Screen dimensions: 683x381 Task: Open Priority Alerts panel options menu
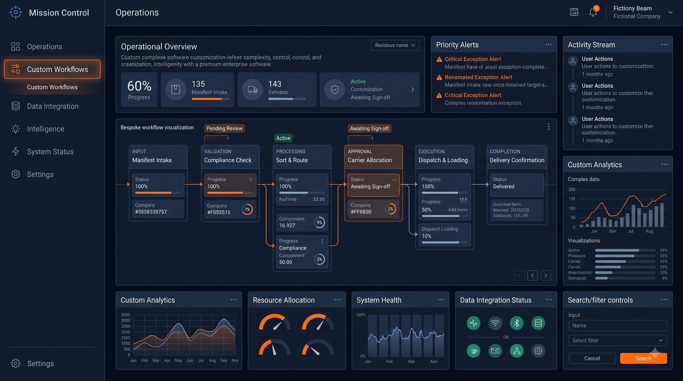[x=549, y=44]
